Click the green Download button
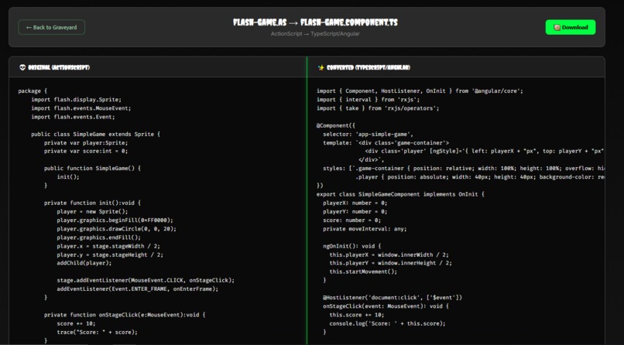Image resolution: width=624 pixels, height=345 pixels. [571, 27]
